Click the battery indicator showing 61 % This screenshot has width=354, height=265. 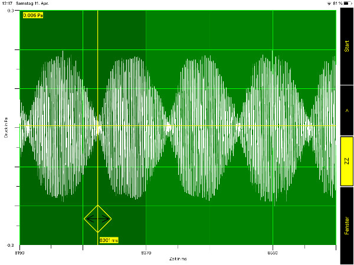coord(346,4)
